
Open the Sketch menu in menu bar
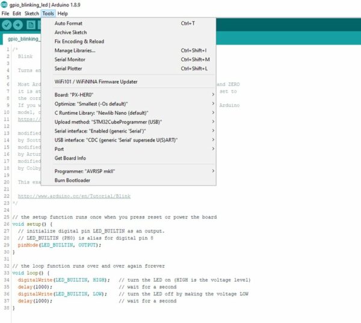[x=31, y=13]
